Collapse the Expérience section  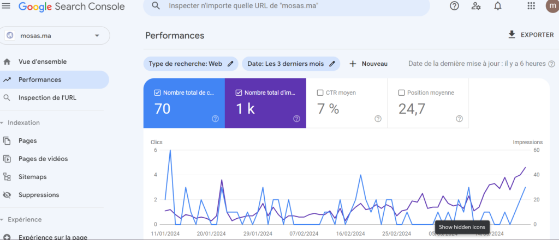(x=3, y=219)
